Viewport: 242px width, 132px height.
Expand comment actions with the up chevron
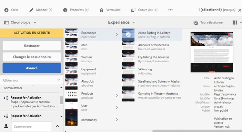(x=57, y=126)
